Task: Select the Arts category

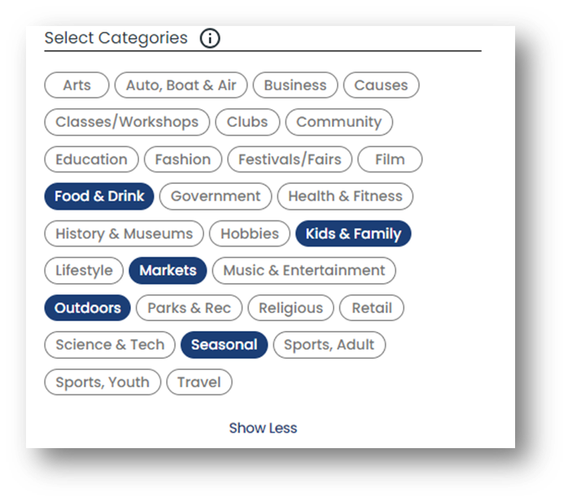Action: coord(76,85)
